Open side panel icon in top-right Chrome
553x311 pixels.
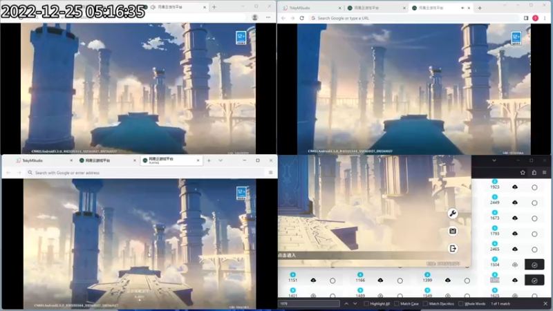(x=526, y=18)
